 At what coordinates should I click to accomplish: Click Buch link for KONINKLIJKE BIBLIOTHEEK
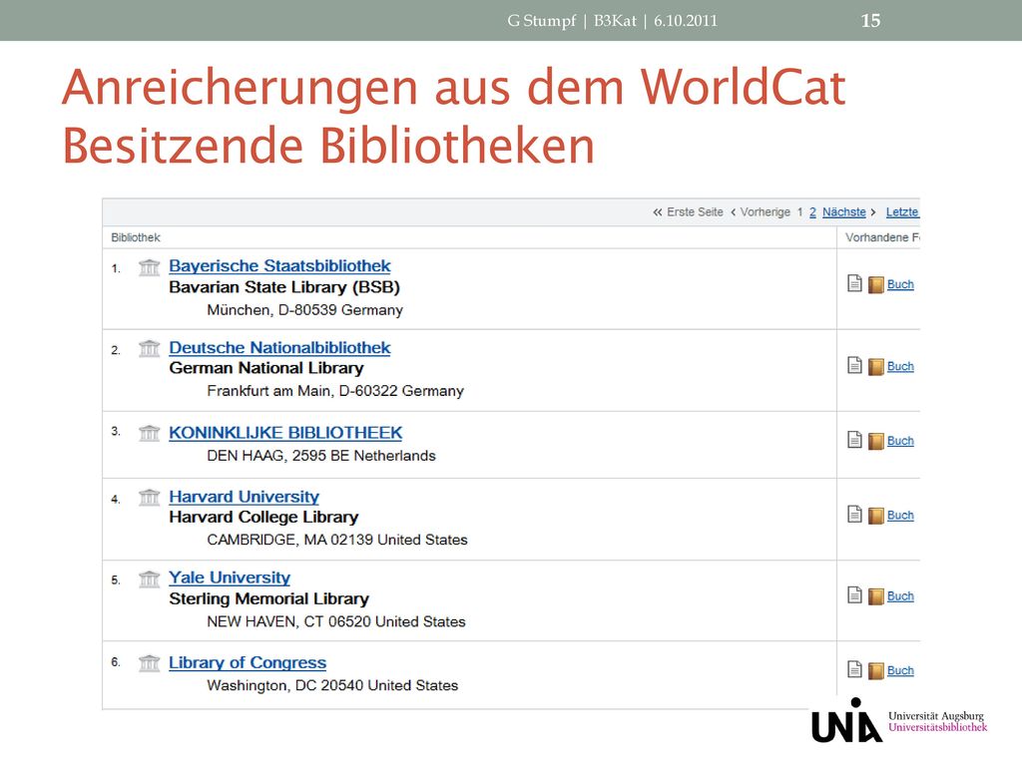tap(900, 441)
